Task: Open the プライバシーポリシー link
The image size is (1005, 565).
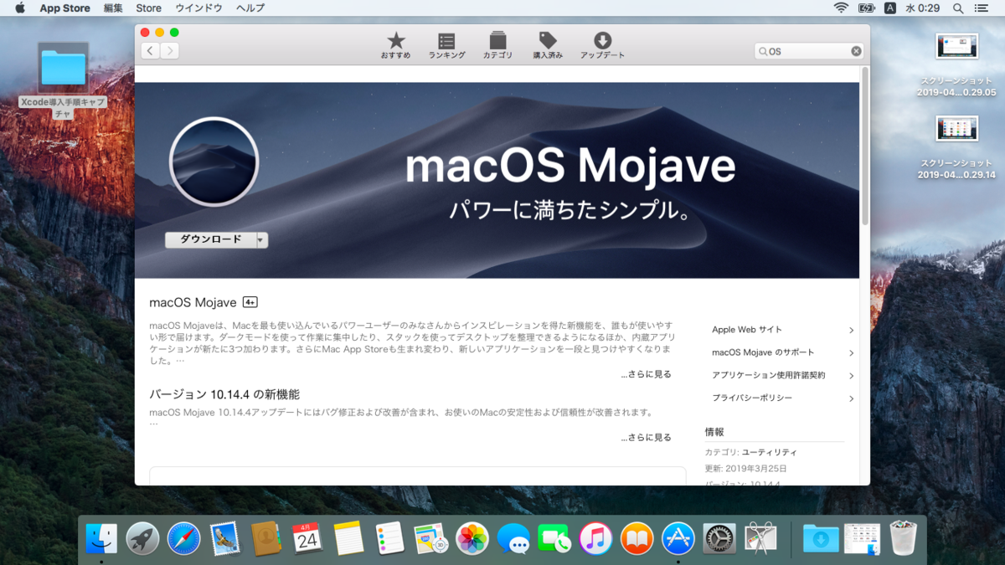Action: pyautogui.click(x=752, y=398)
